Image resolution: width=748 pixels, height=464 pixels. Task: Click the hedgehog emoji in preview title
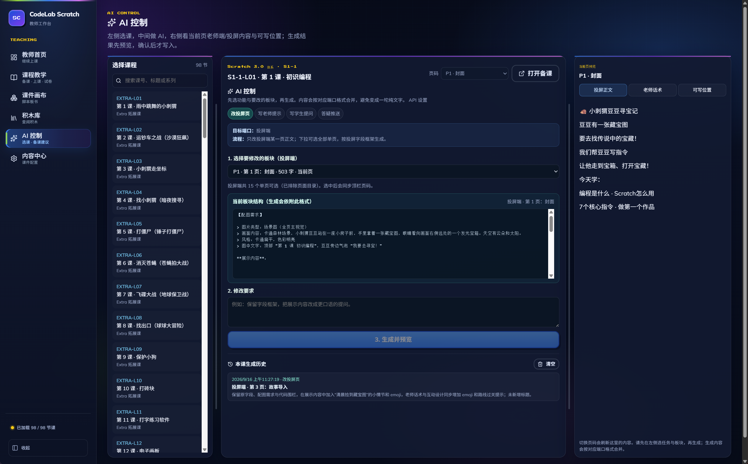coord(583,111)
